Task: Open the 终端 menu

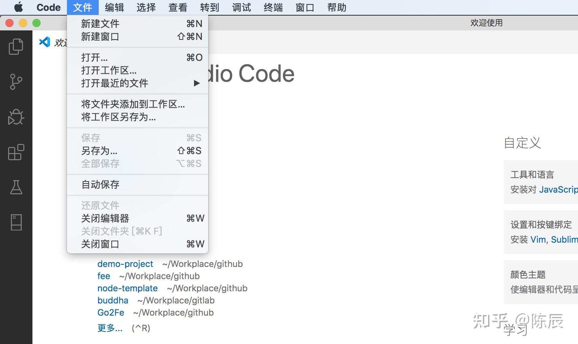Action: 273,7
